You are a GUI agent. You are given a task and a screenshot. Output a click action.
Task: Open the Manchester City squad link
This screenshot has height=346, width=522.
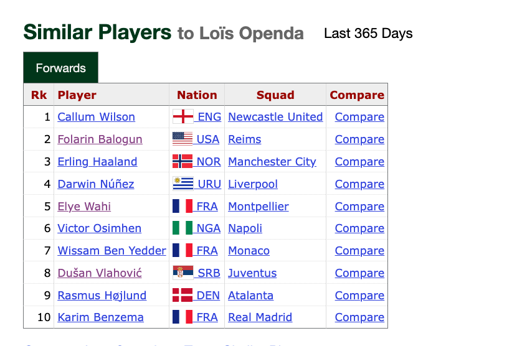coord(272,161)
